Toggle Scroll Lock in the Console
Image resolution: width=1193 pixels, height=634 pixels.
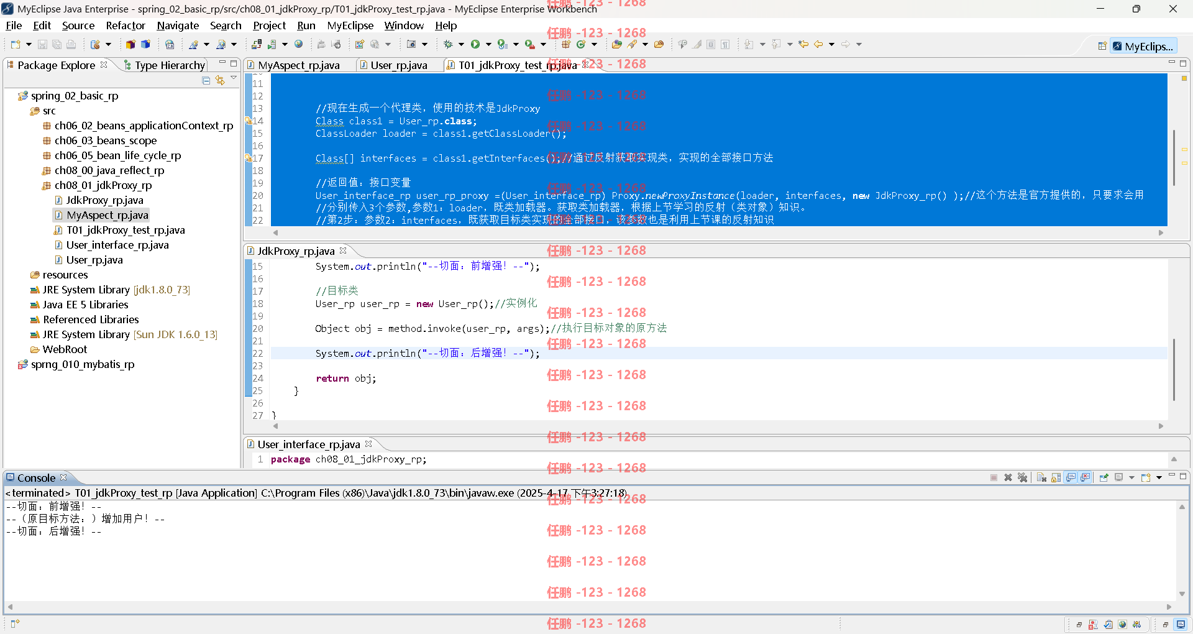[x=1056, y=477]
